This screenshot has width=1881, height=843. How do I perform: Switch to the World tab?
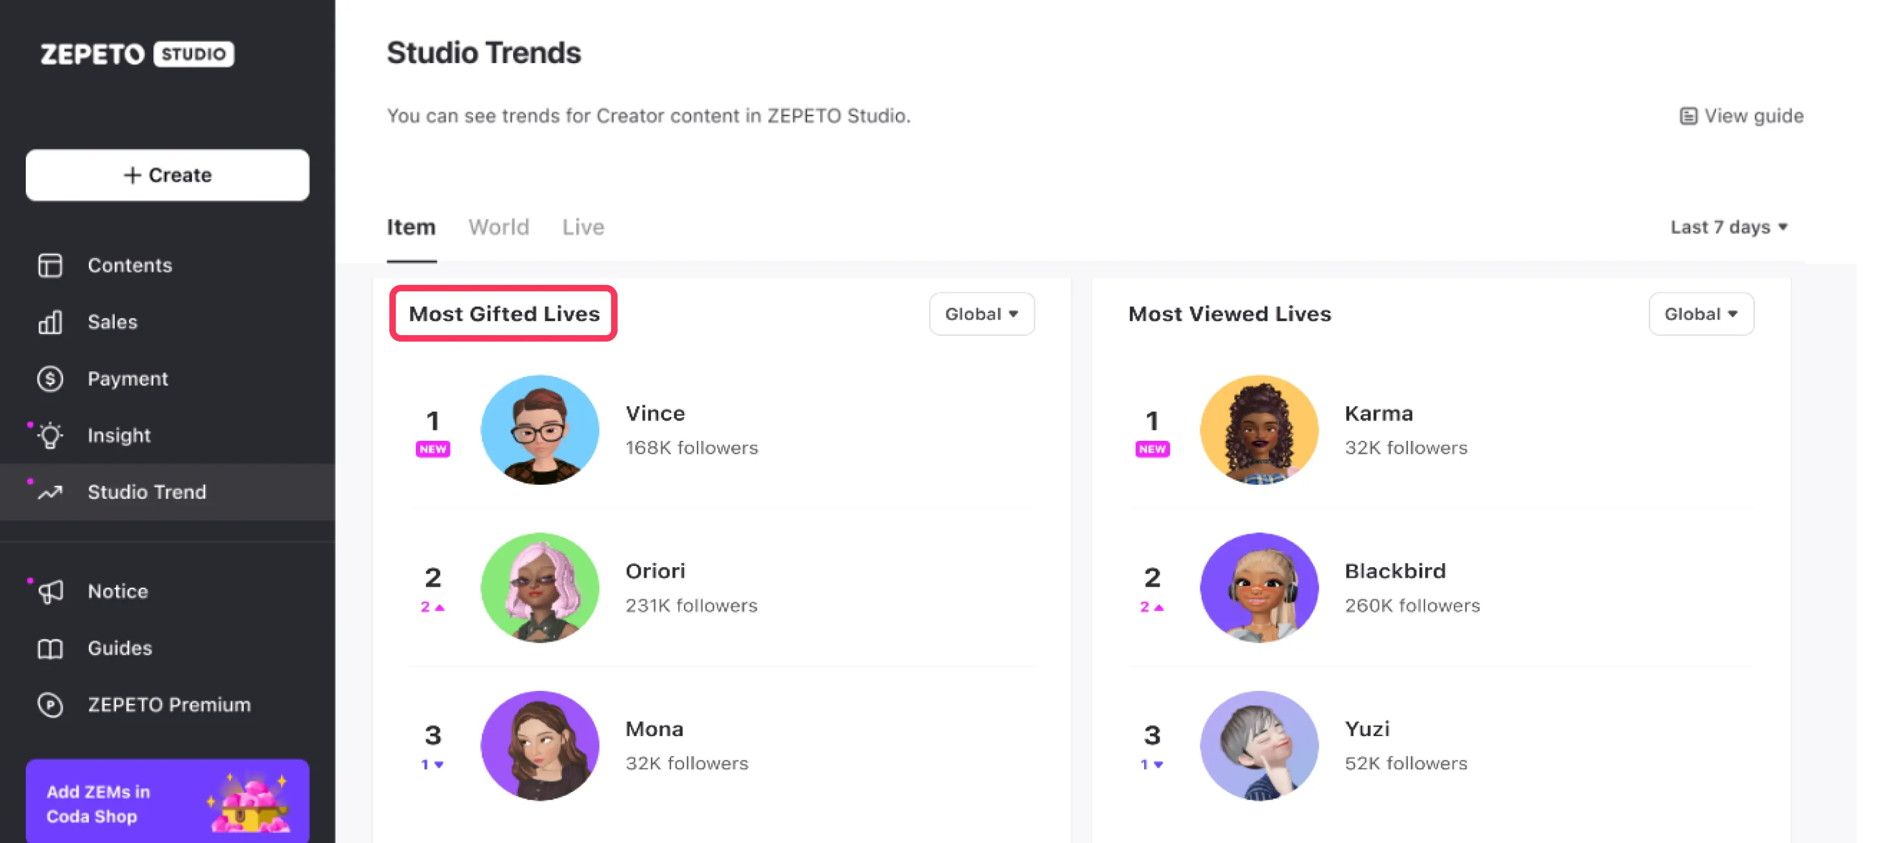499,227
